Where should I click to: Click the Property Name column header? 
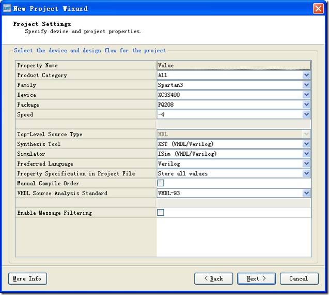(x=86, y=65)
